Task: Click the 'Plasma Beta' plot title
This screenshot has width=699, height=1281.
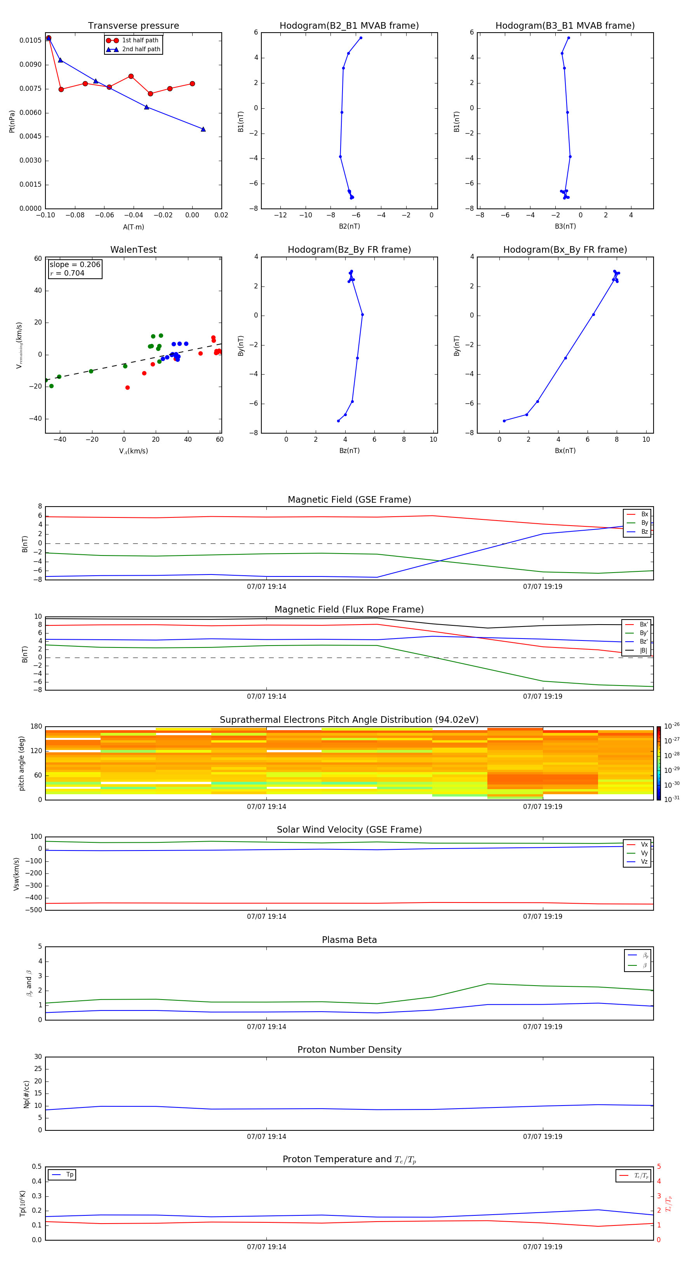Action: click(349, 940)
